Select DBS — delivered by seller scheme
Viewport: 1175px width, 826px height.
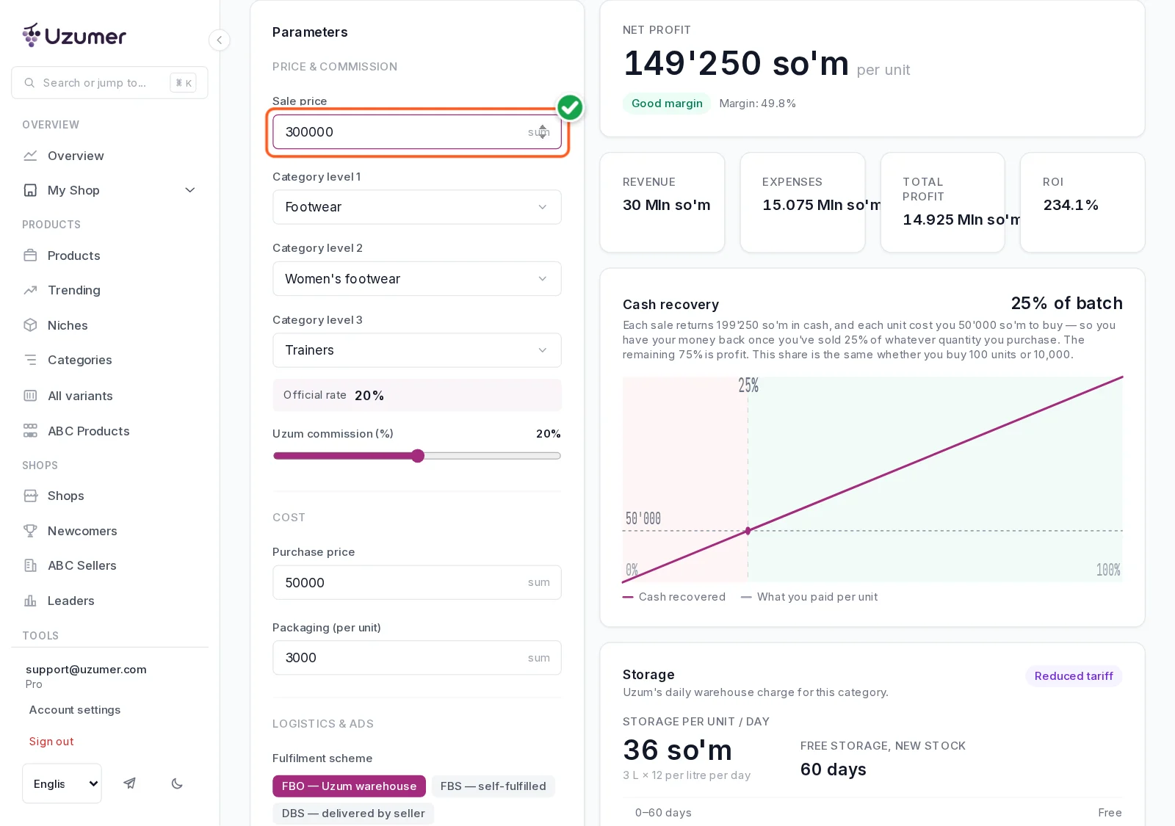click(x=353, y=814)
